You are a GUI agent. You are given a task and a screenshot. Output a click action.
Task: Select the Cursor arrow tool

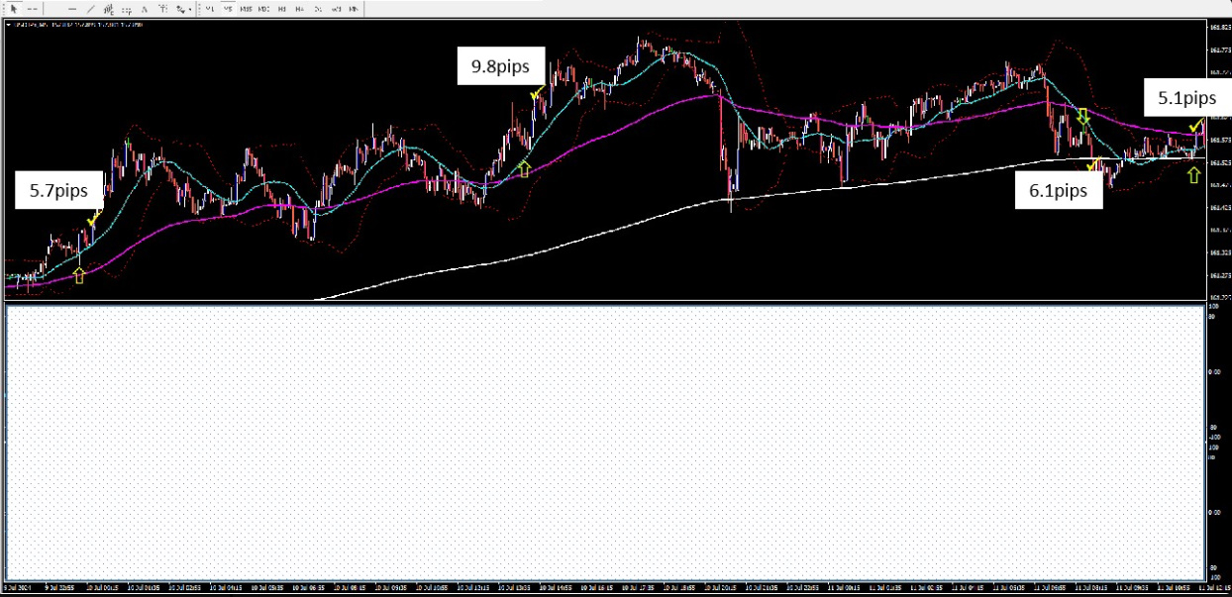(x=14, y=9)
